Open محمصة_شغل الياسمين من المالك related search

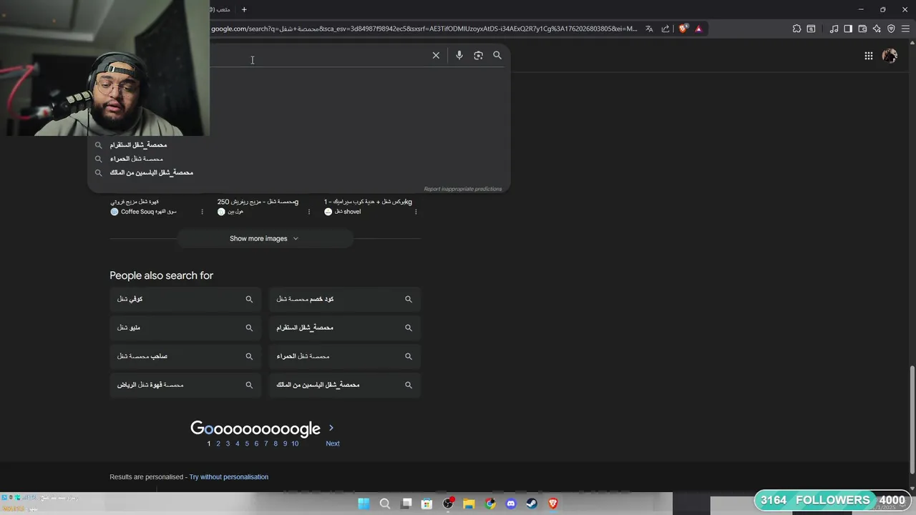click(x=344, y=385)
